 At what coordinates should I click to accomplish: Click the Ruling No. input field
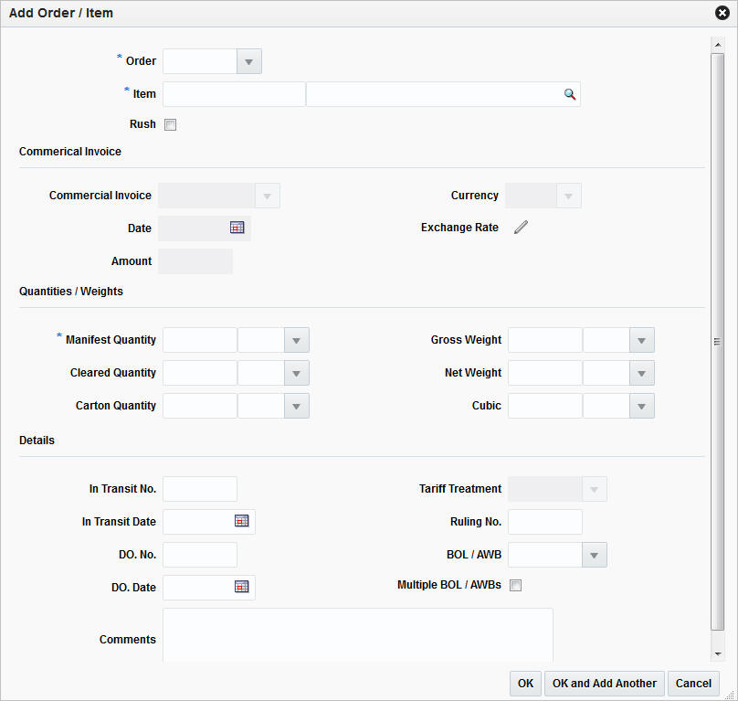pyautogui.click(x=544, y=521)
